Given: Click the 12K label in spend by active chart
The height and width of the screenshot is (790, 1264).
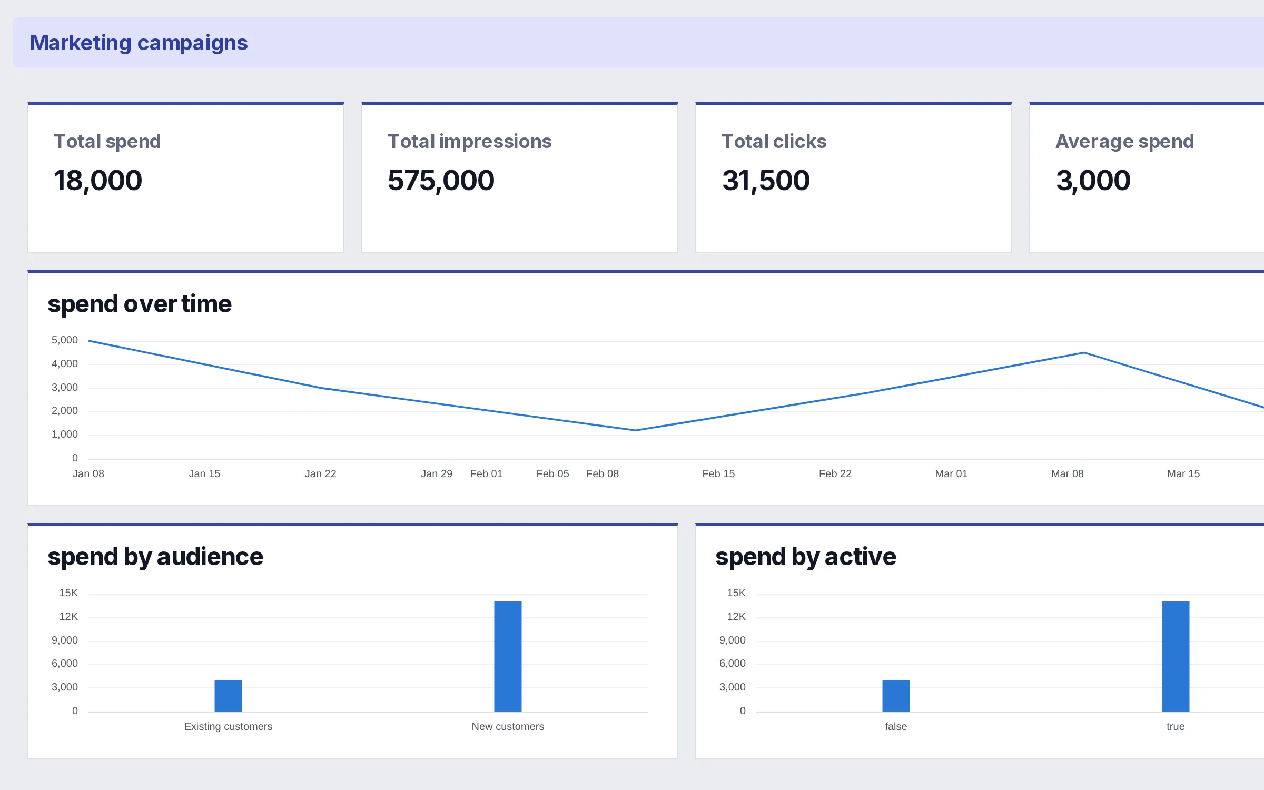Looking at the screenshot, I should point(736,616).
